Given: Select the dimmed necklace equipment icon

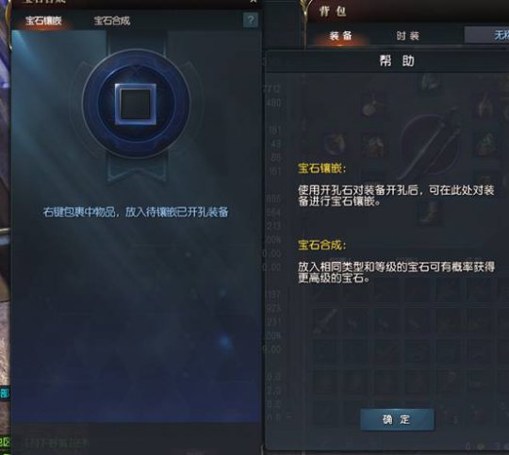Looking at the screenshot, I should pos(371,106).
